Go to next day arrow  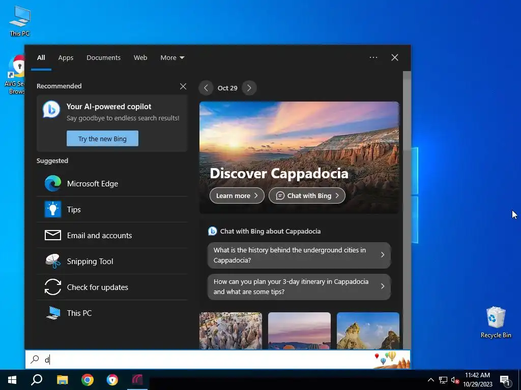pos(249,88)
